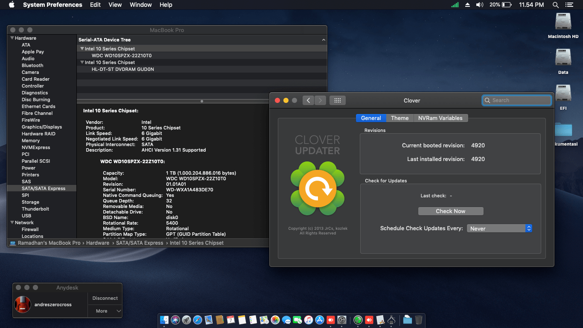Open Photos app in dock
The image size is (583, 328).
[x=275, y=319]
